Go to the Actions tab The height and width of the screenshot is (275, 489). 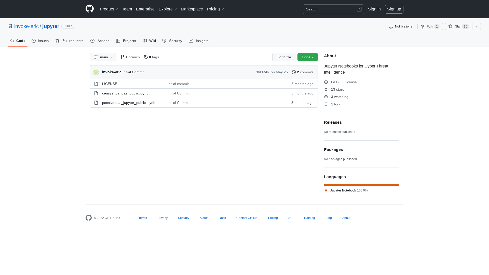coord(100,41)
